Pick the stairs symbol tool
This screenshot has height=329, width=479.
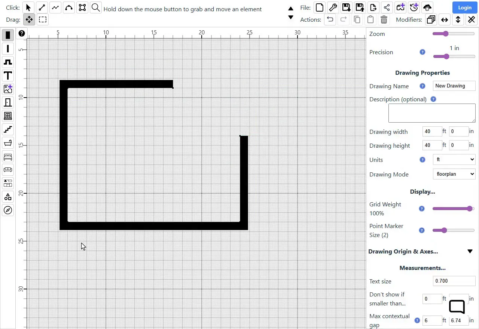(8, 129)
